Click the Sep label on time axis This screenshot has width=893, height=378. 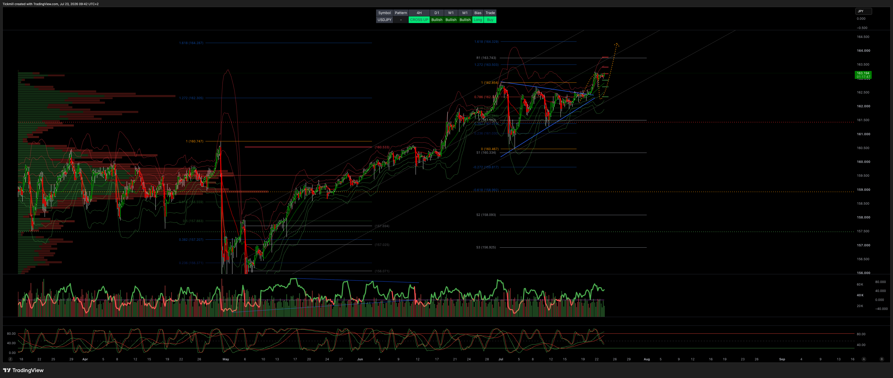[x=782, y=359]
